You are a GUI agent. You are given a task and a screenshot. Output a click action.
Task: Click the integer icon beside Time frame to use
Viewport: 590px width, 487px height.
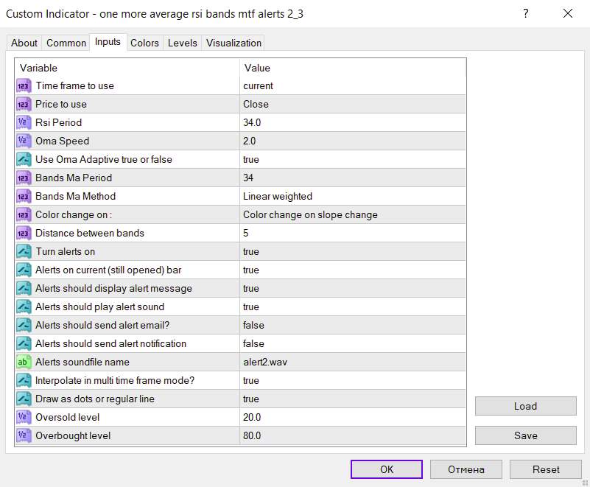click(x=24, y=85)
